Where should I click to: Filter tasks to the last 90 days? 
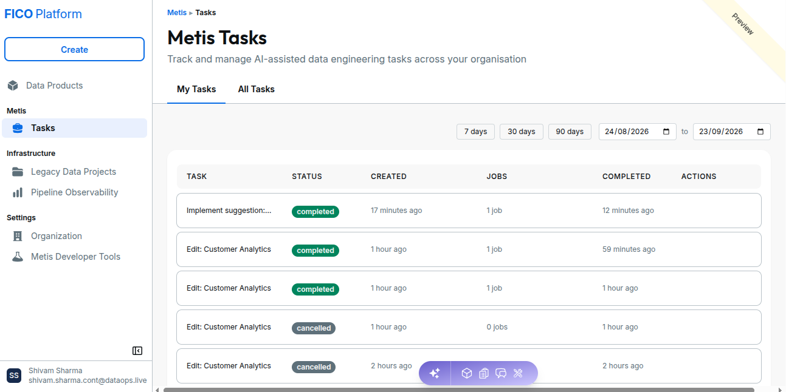pyautogui.click(x=570, y=132)
